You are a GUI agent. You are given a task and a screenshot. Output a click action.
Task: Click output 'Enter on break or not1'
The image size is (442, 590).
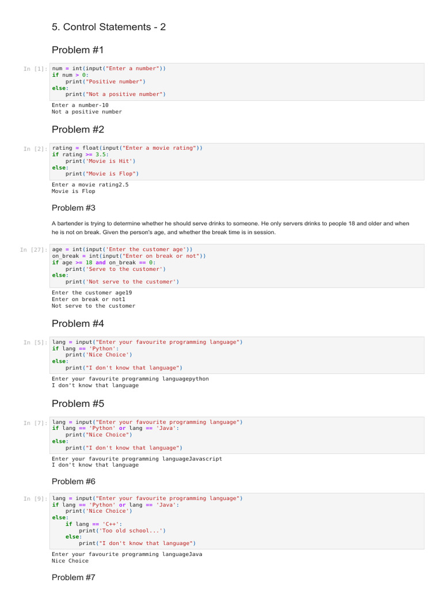pyautogui.click(x=89, y=300)
